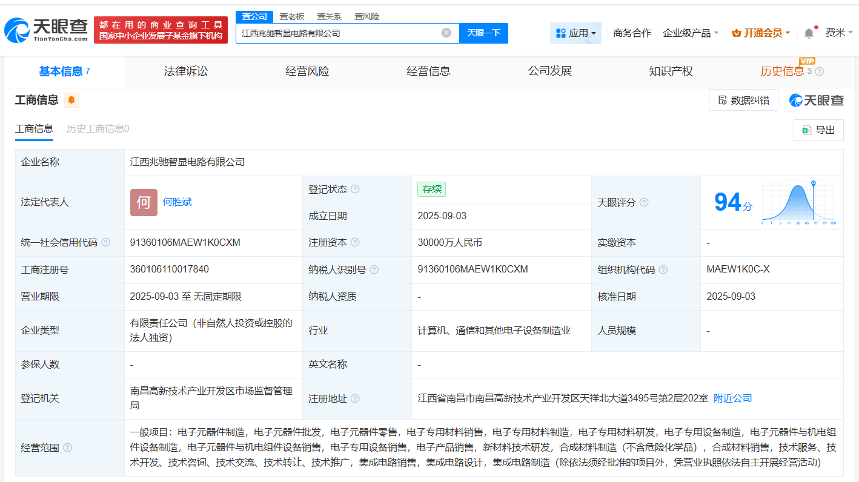859x482 pixels.
Task: Expand the 企业级产品 dropdown
Action: 691,33
